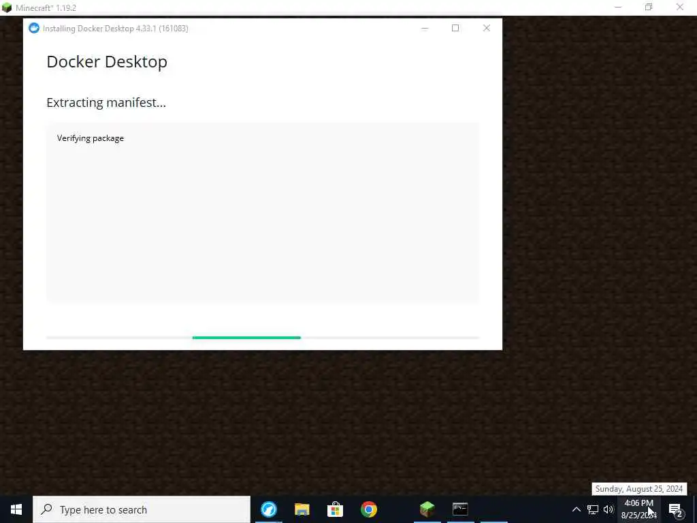The image size is (697, 523).
Task: Open Microsoft Store from the taskbar
Action: (x=335, y=509)
